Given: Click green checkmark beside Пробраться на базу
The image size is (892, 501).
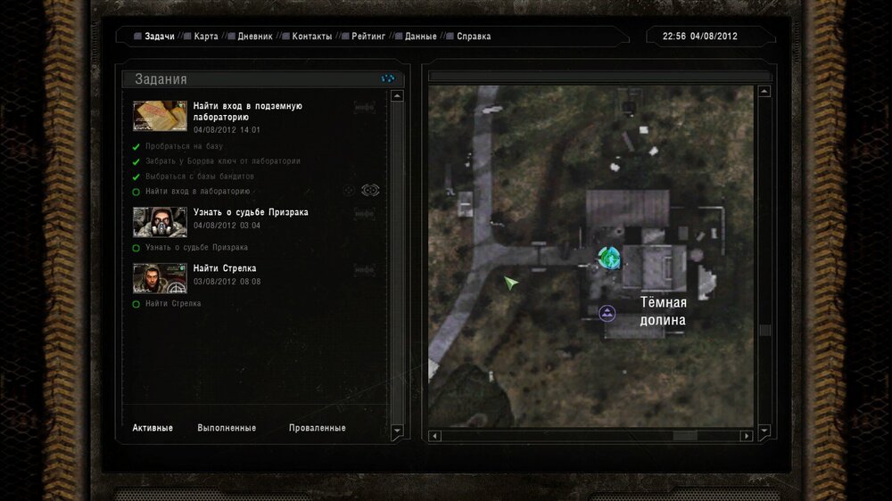Looking at the screenshot, I should [x=136, y=147].
